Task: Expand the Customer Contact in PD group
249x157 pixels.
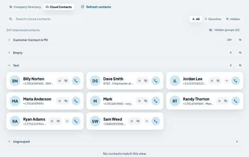Action: tap(9, 40)
